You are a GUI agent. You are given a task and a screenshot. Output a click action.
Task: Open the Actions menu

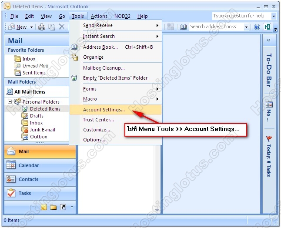pos(99,16)
